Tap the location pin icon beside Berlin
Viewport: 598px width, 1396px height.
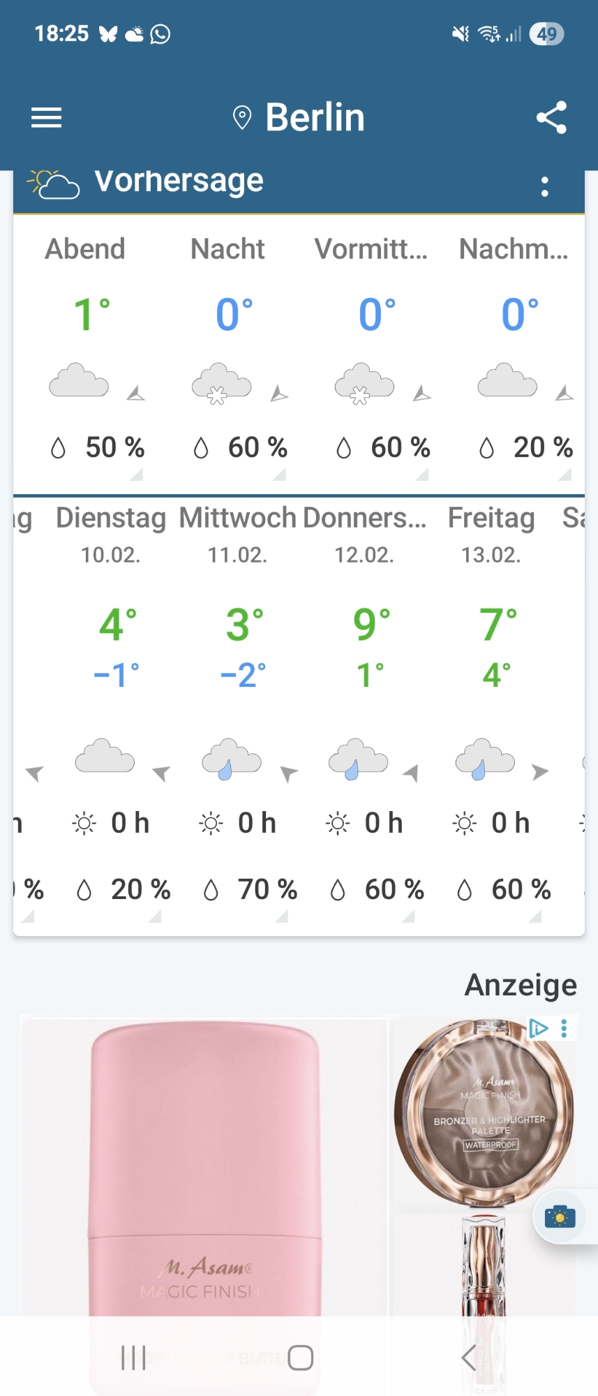(x=241, y=118)
